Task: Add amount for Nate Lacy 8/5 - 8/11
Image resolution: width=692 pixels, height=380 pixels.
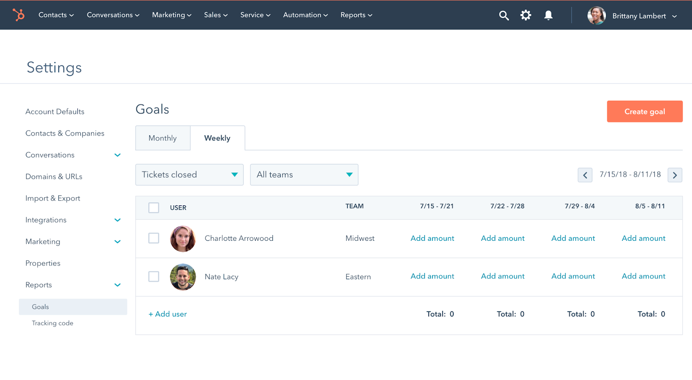Action: [x=644, y=276]
